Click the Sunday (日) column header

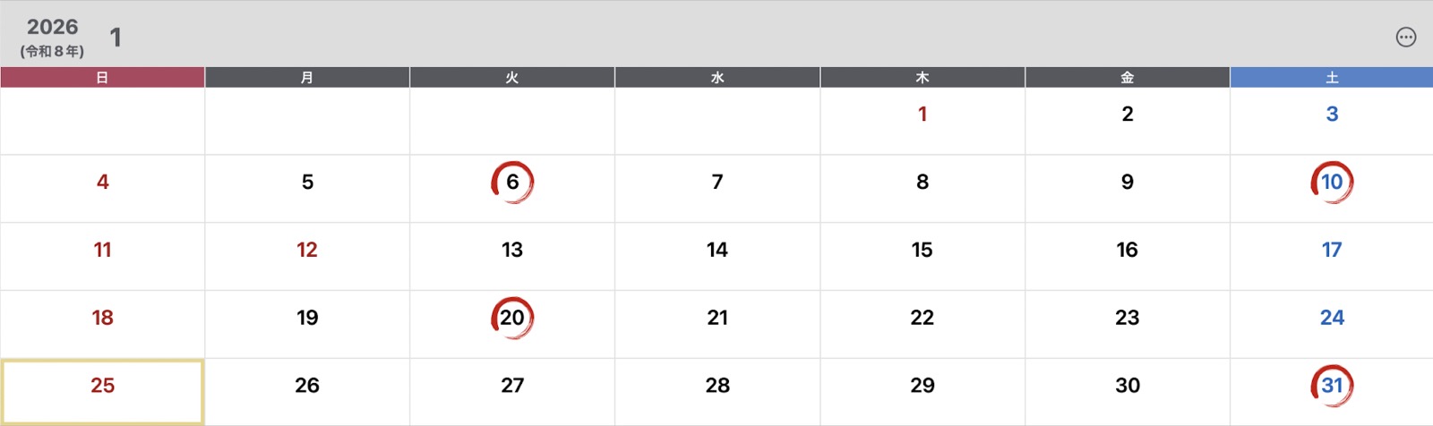pyautogui.click(x=102, y=78)
